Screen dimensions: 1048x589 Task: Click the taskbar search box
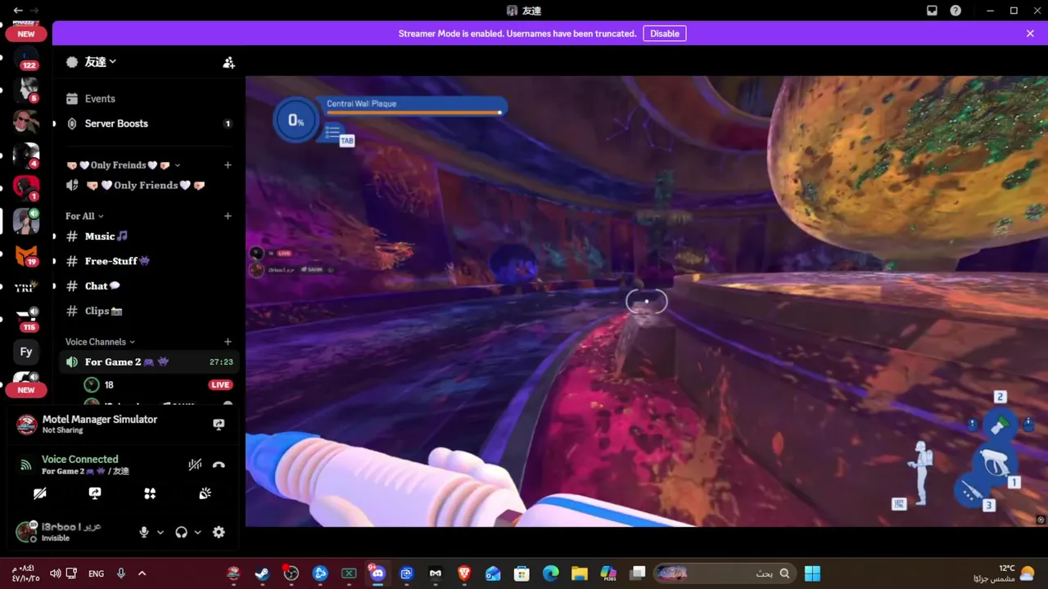click(725, 573)
